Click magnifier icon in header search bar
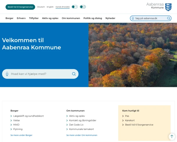 168,18
